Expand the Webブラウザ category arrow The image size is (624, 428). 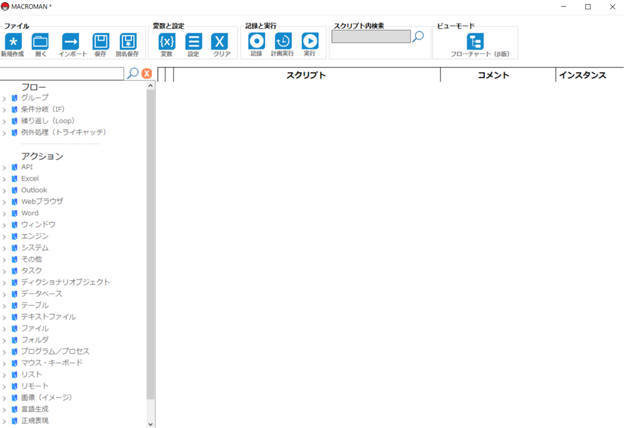4,202
